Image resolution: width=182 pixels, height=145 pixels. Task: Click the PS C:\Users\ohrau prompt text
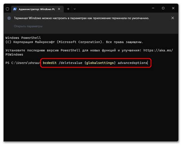(x=23, y=63)
